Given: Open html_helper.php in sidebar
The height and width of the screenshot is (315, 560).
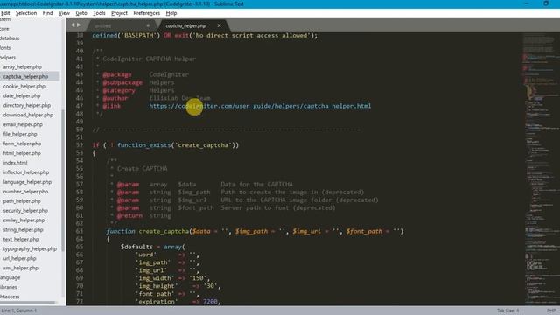Looking at the screenshot, I should (x=22, y=153).
